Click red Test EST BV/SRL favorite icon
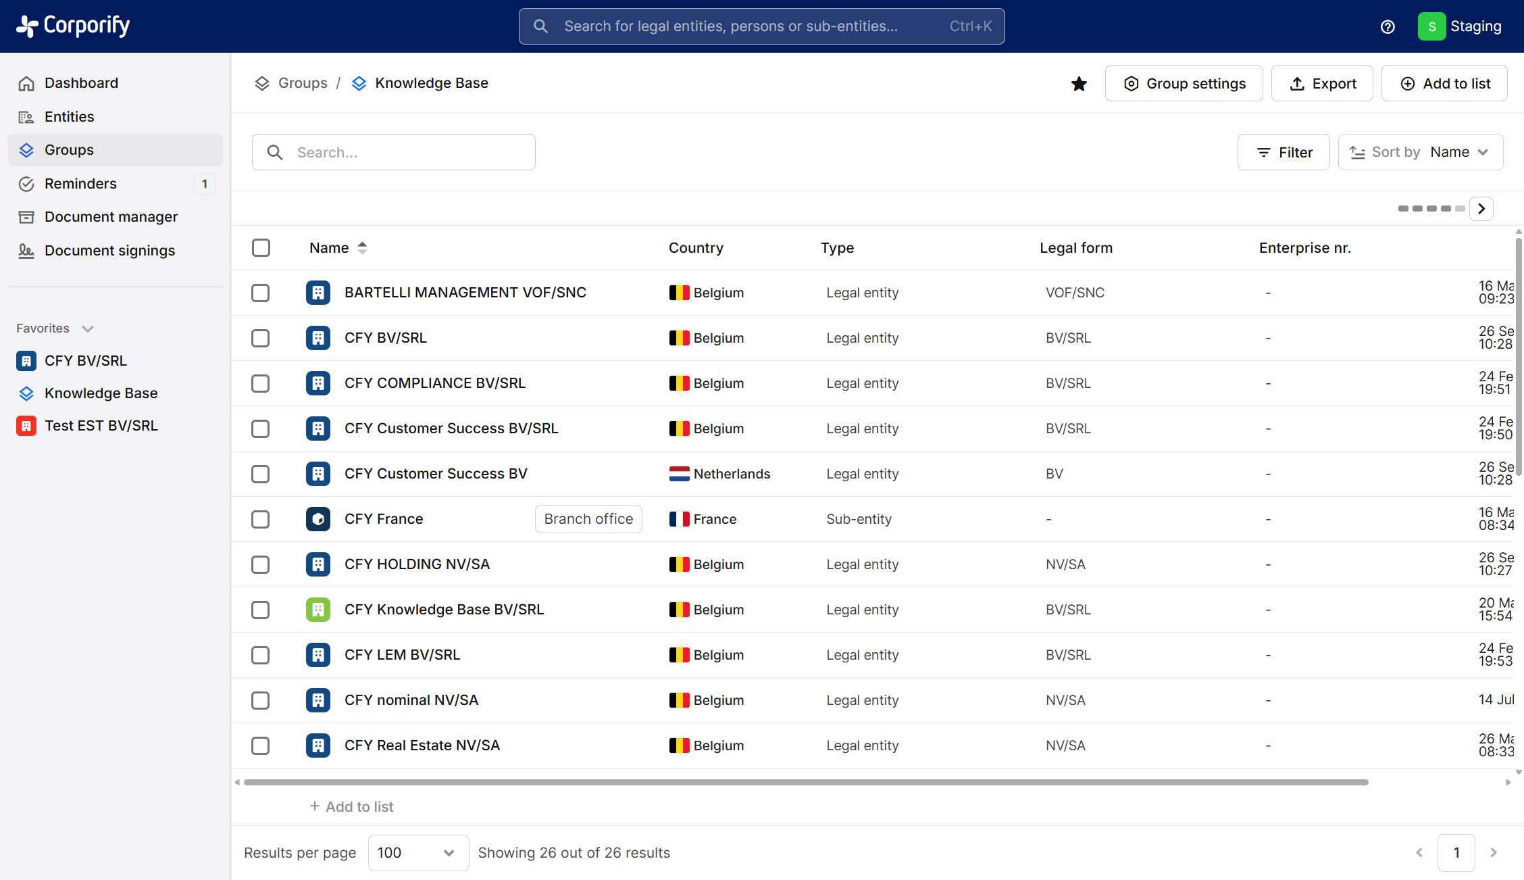The image size is (1524, 880). (x=26, y=426)
